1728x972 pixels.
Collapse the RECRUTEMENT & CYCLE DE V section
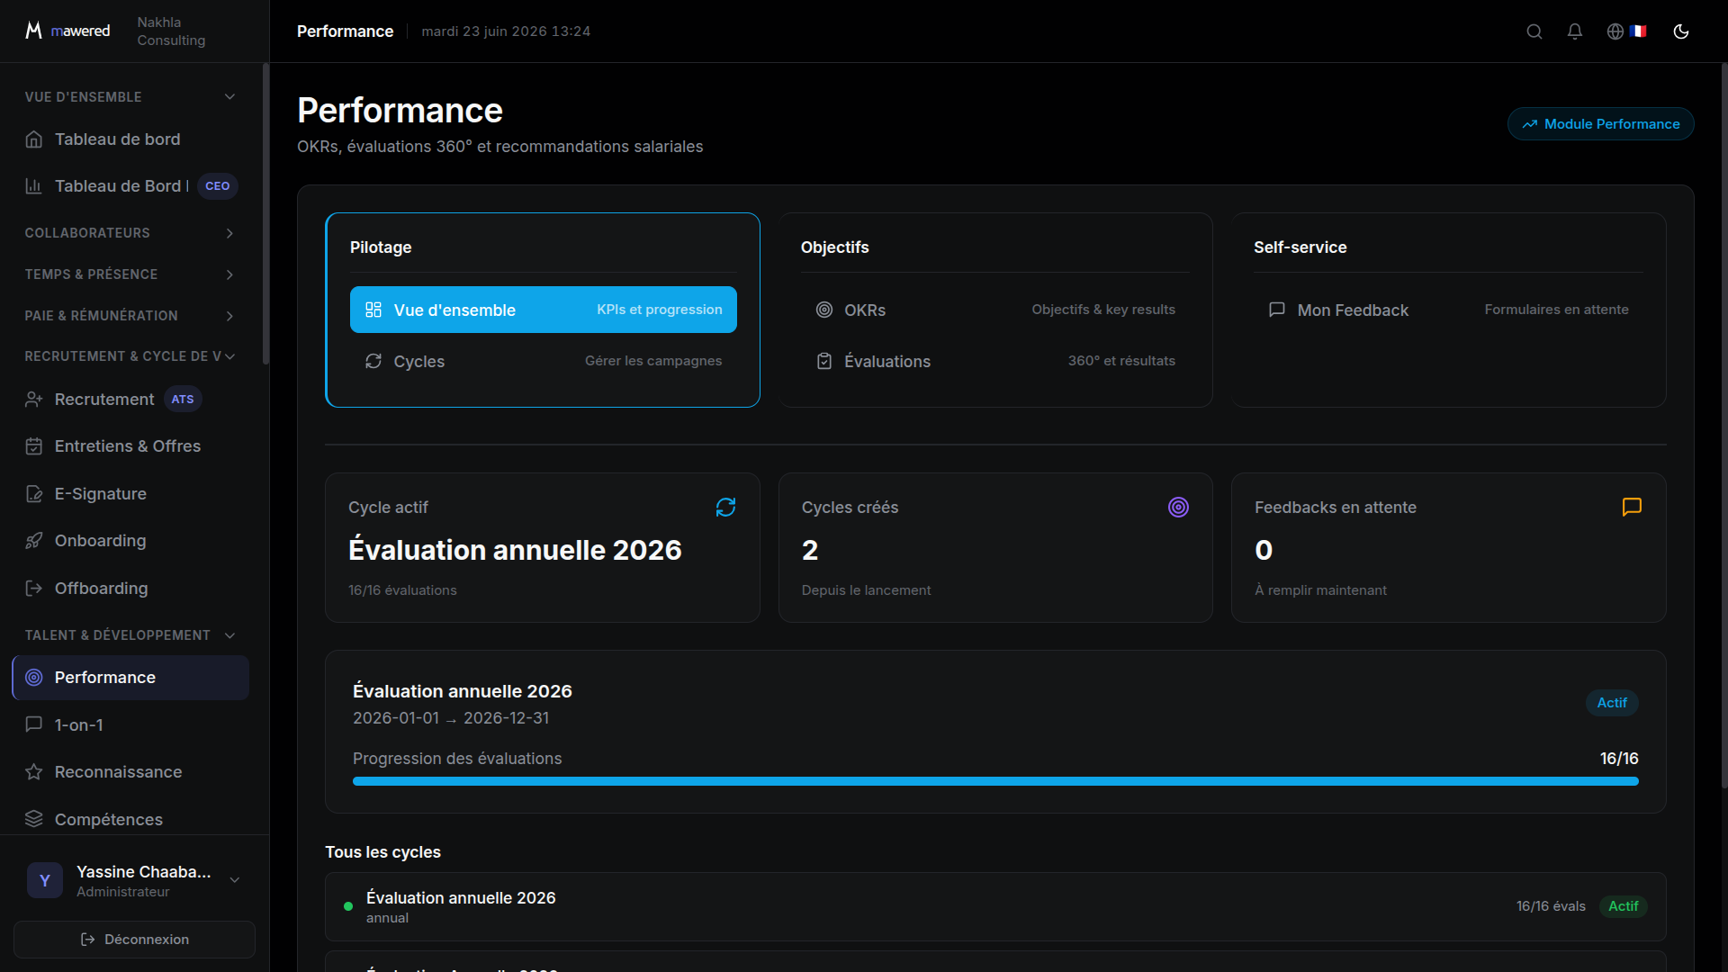click(229, 356)
